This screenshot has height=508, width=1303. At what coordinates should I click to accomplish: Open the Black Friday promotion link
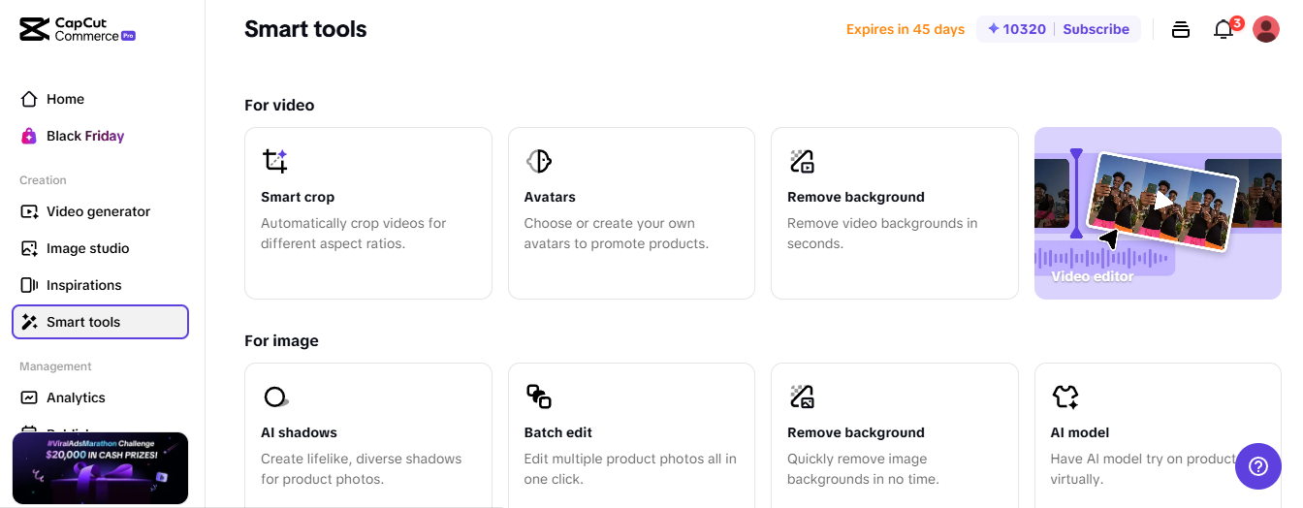85,136
